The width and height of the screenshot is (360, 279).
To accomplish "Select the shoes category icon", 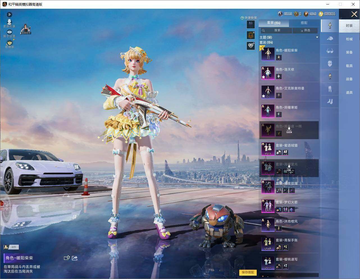I will 330,101.
